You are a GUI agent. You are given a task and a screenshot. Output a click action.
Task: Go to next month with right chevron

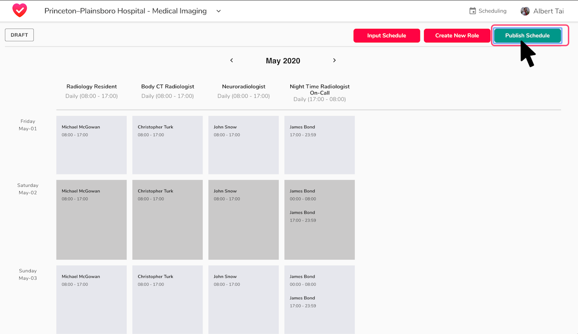pos(334,60)
